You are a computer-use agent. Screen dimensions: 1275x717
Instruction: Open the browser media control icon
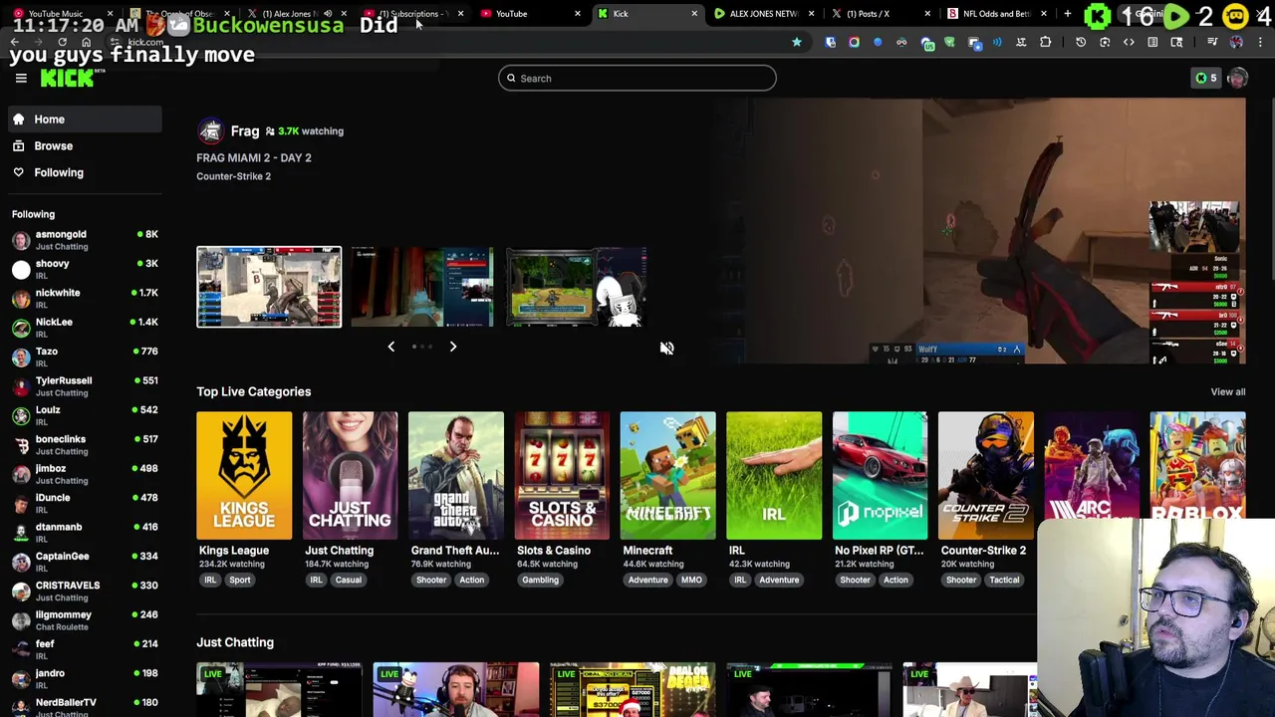(1211, 42)
